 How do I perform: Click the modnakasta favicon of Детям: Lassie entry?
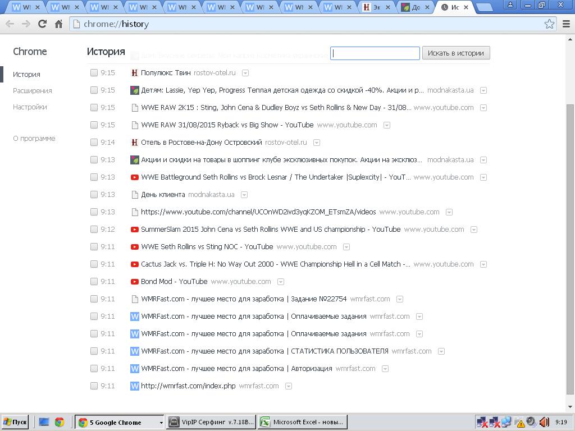click(135, 90)
